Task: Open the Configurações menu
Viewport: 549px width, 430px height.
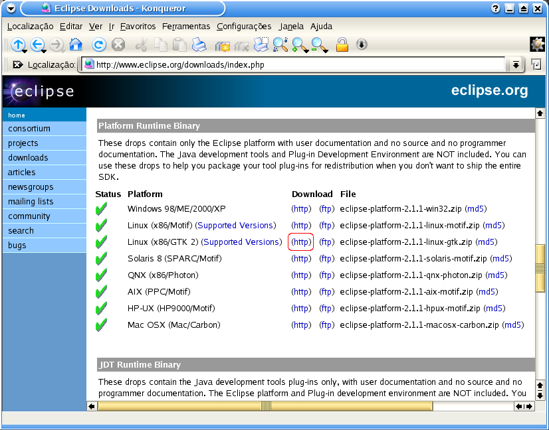Action: (x=244, y=27)
